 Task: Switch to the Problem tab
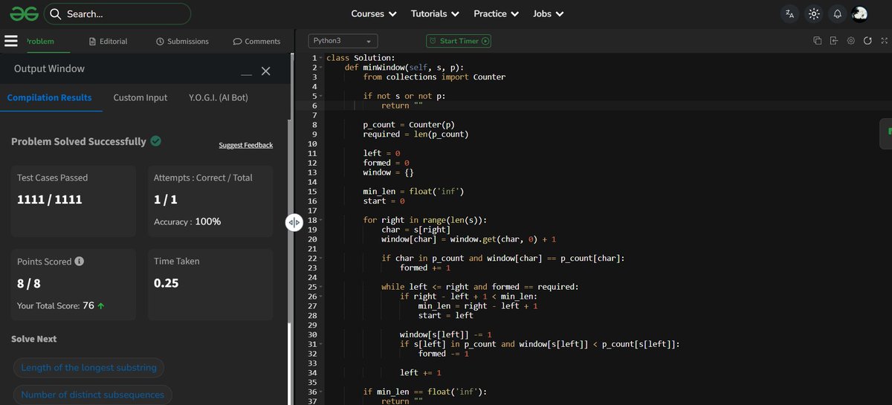click(x=40, y=42)
